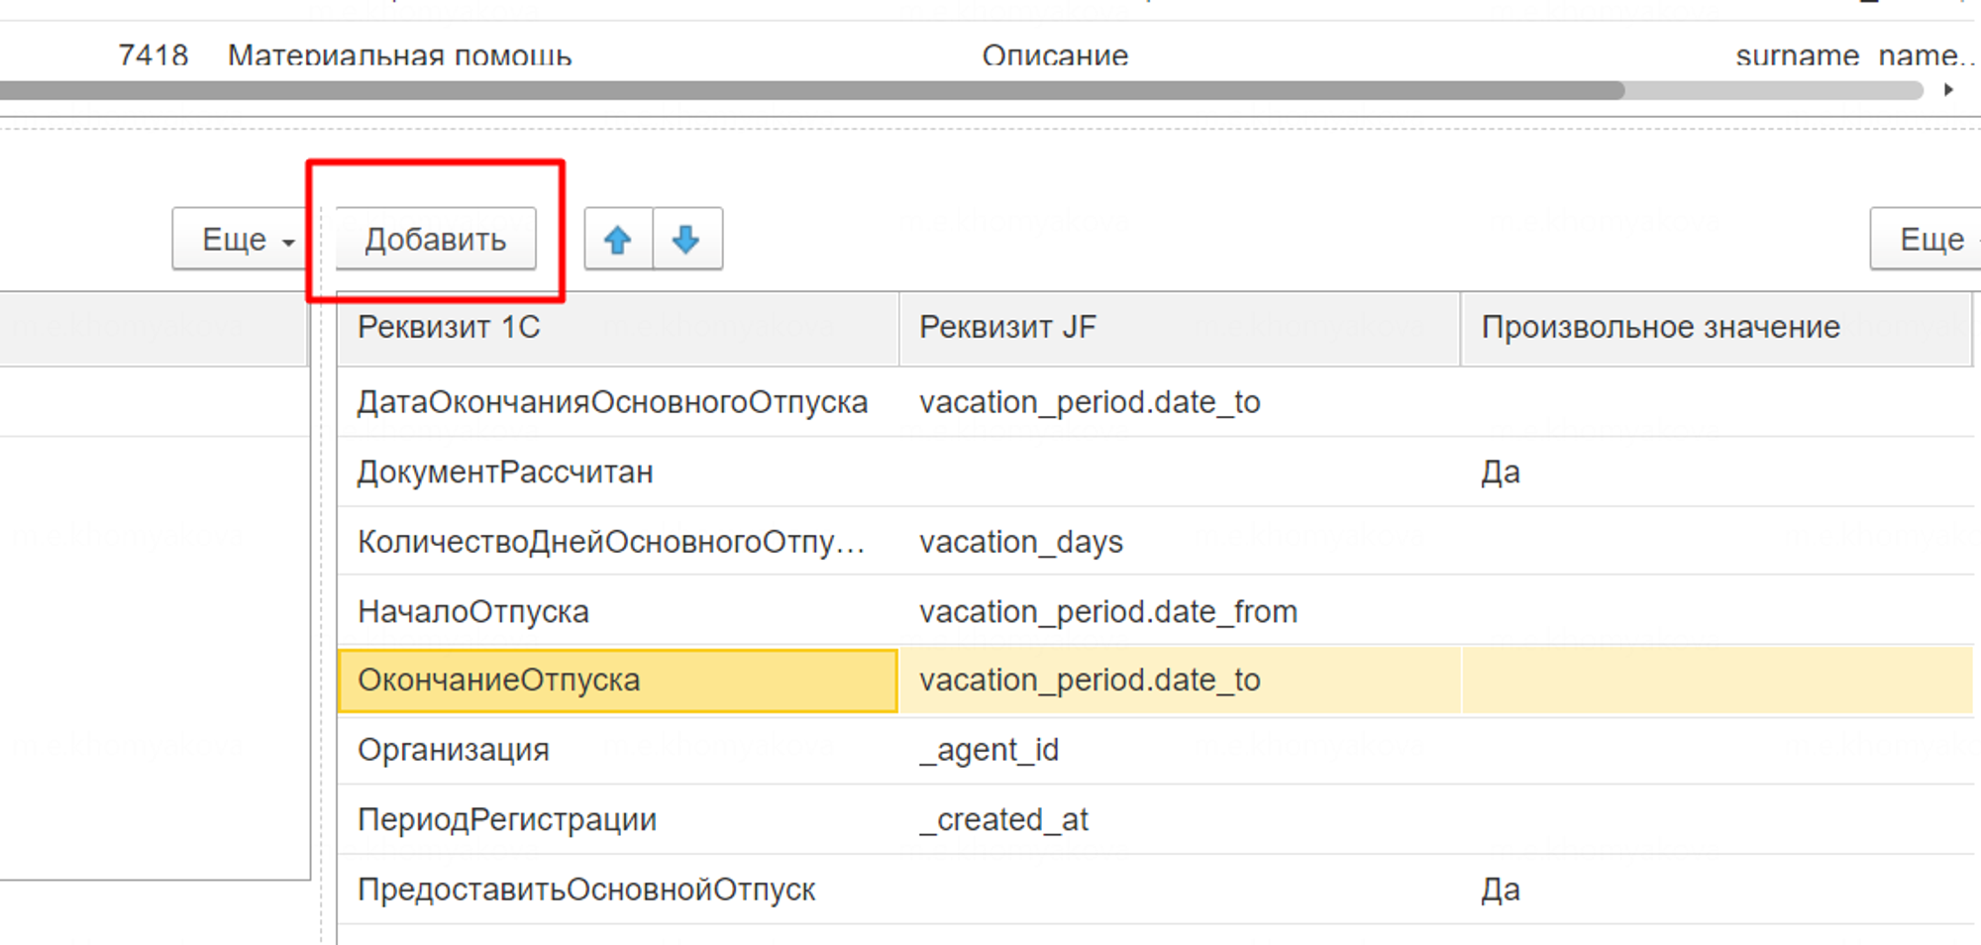Open the right-side Еще menu
This screenshot has width=1981, height=945.
1929,240
